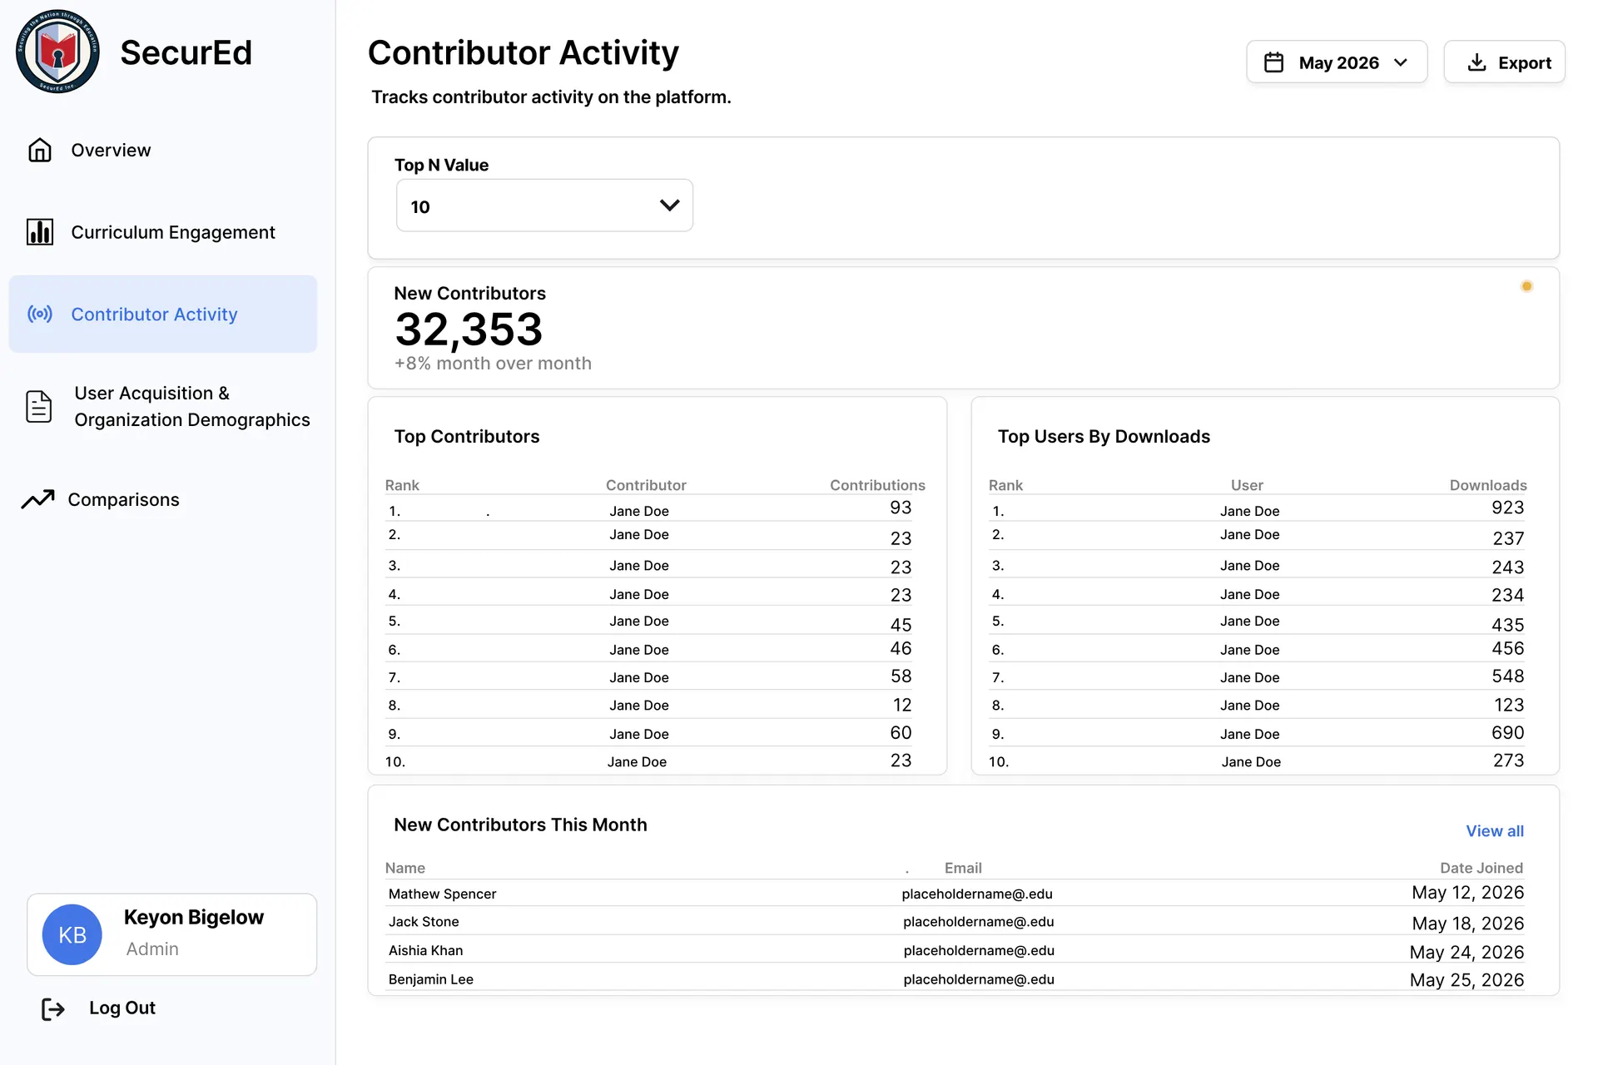The height and width of the screenshot is (1065, 1598).
Task: Click the Email column header
Action: tap(963, 868)
